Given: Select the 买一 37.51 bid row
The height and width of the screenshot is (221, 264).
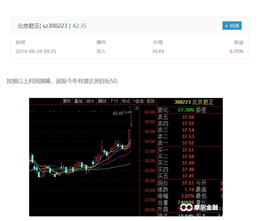Looking at the screenshot, I should 190,150.
